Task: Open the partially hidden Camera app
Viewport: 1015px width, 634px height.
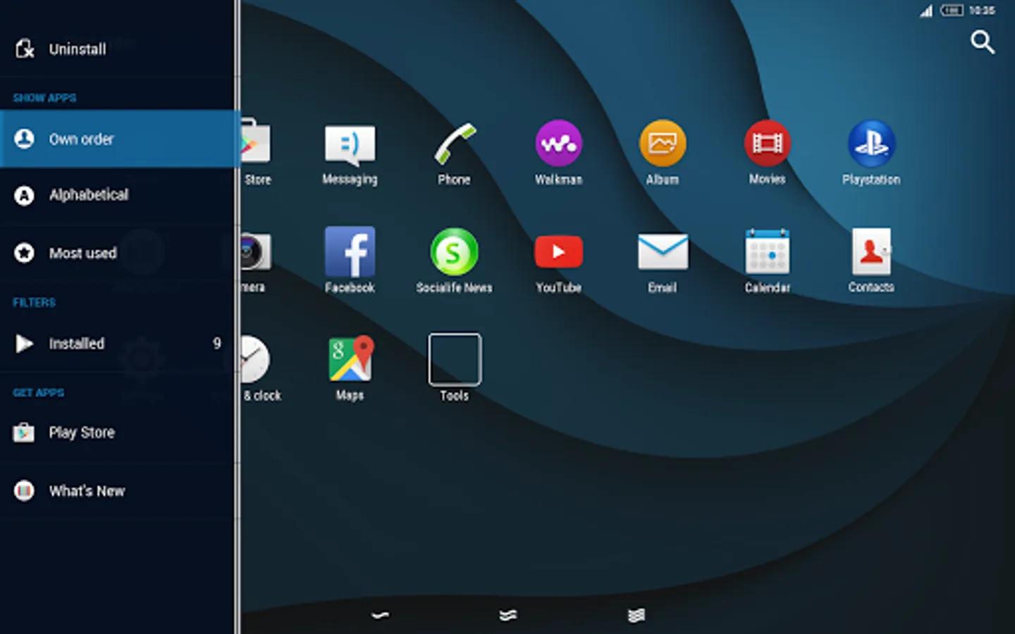Action: coord(254,261)
